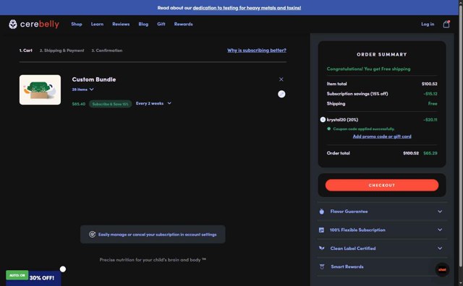The height and width of the screenshot is (286, 463).
Task: Go to the Reviews page
Action: [121, 24]
